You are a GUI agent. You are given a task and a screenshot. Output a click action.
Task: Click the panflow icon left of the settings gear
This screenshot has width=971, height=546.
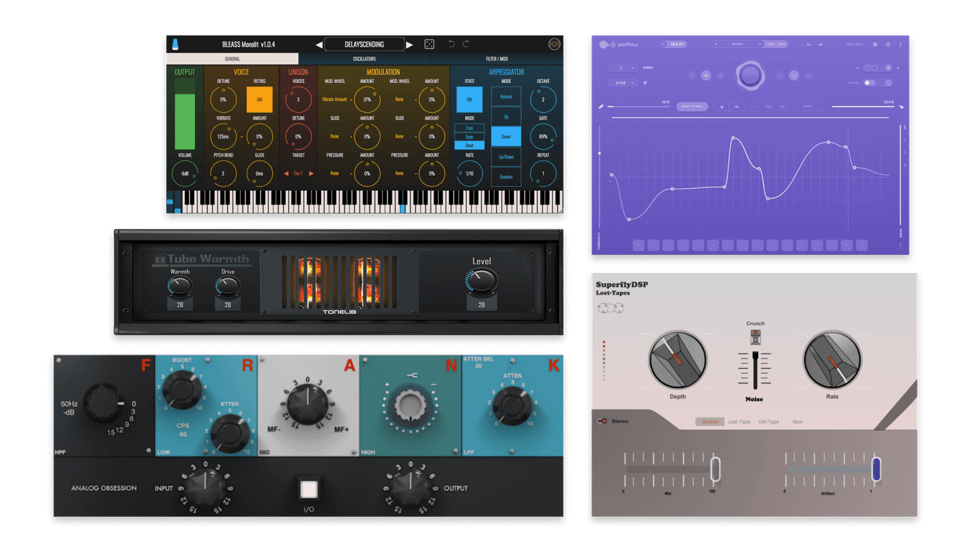click(875, 44)
